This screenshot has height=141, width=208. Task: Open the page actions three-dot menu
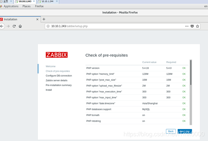click(187, 26)
